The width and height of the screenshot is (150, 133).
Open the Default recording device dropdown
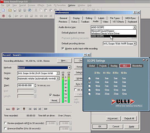tap(135, 44)
